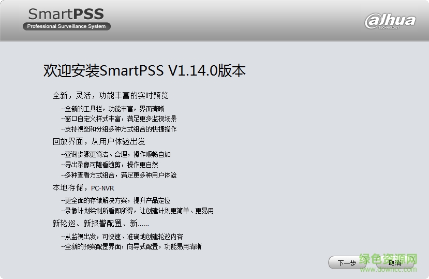Viewport: 429px width, 279px height.
Task: Click the title 欢迎安装SmartPSS V1.14.0版本
Action: pos(144,70)
